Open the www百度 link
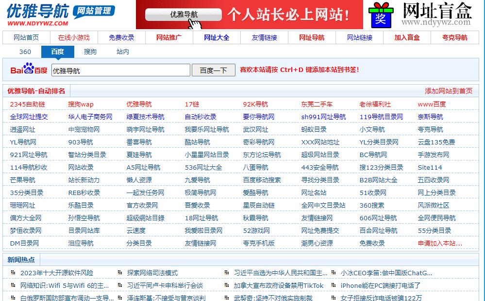 [x=432, y=104]
